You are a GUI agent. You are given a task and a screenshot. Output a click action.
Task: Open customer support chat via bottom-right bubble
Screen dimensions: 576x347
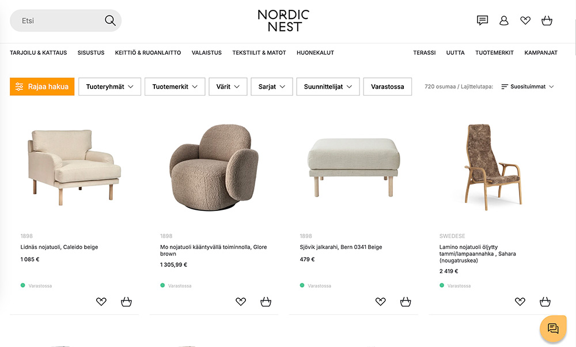553,329
